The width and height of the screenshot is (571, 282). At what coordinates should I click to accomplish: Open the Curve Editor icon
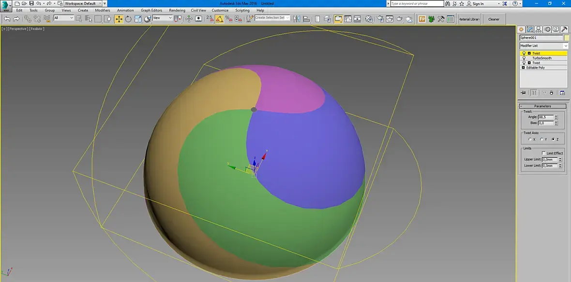[x=348, y=19]
